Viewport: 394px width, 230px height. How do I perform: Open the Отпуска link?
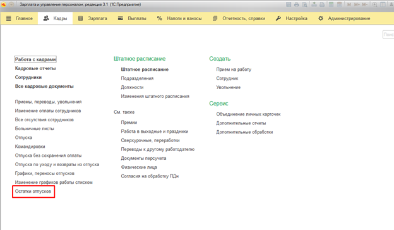point(23,138)
